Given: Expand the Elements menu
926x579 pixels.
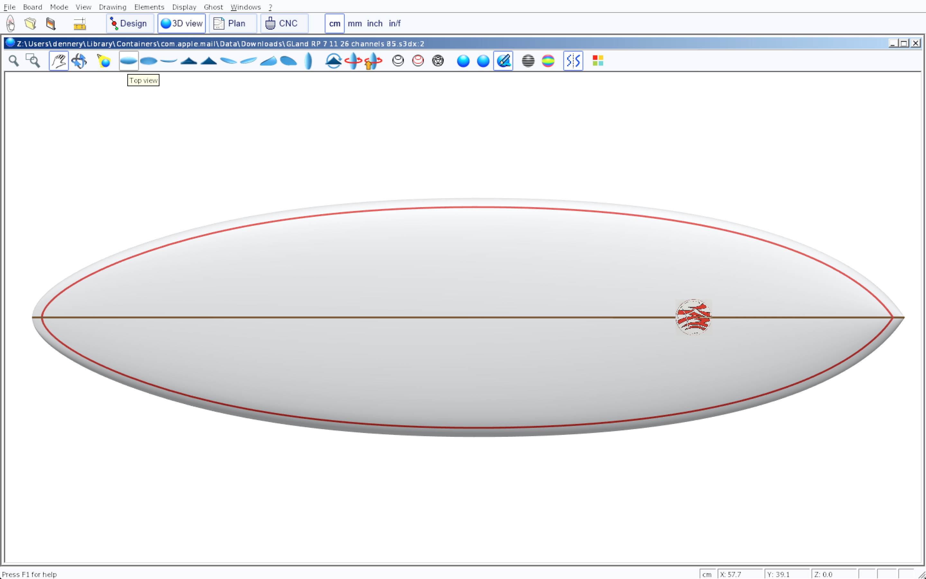Looking at the screenshot, I should click(149, 7).
